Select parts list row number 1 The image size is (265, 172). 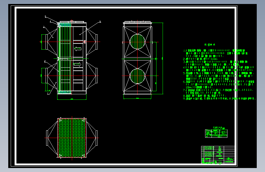coord(218,156)
